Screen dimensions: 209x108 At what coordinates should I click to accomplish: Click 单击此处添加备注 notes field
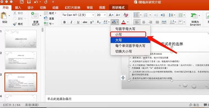tap(59, 99)
